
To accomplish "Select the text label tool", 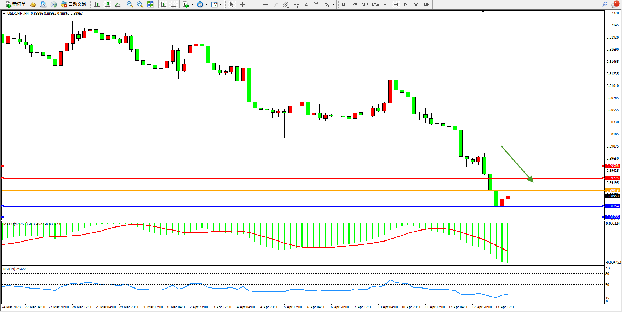I will (317, 4).
